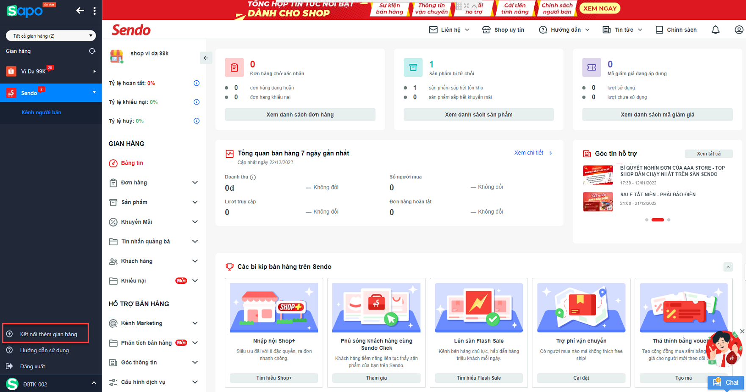Click the pending orders clipboard icon
This screenshot has width=746, height=392.
[234, 67]
